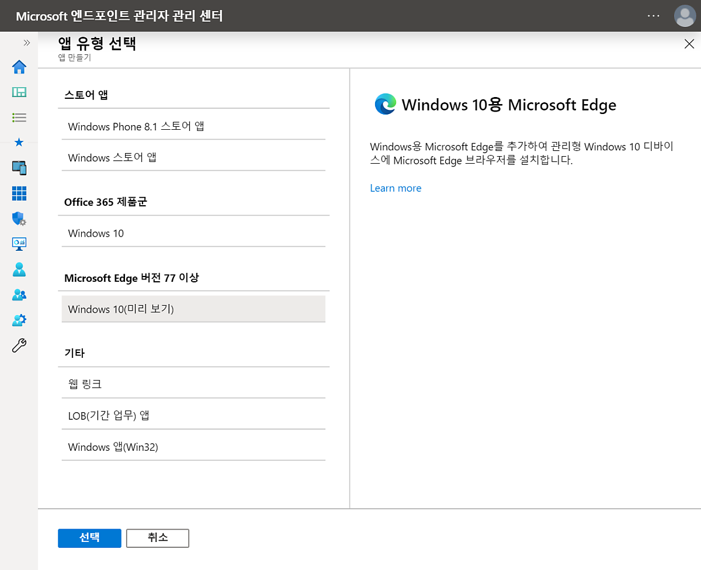Expand the left navigation sidebar
701x570 pixels.
point(26,43)
